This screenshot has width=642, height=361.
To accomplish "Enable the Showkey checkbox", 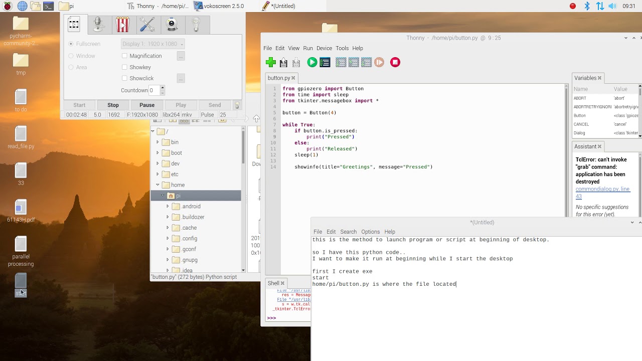I will pyautogui.click(x=124, y=67).
